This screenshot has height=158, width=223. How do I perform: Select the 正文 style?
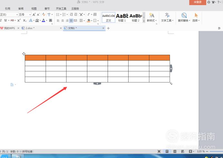108,17
